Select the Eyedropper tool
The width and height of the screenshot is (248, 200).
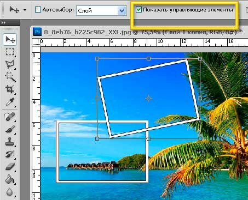pos(10,102)
